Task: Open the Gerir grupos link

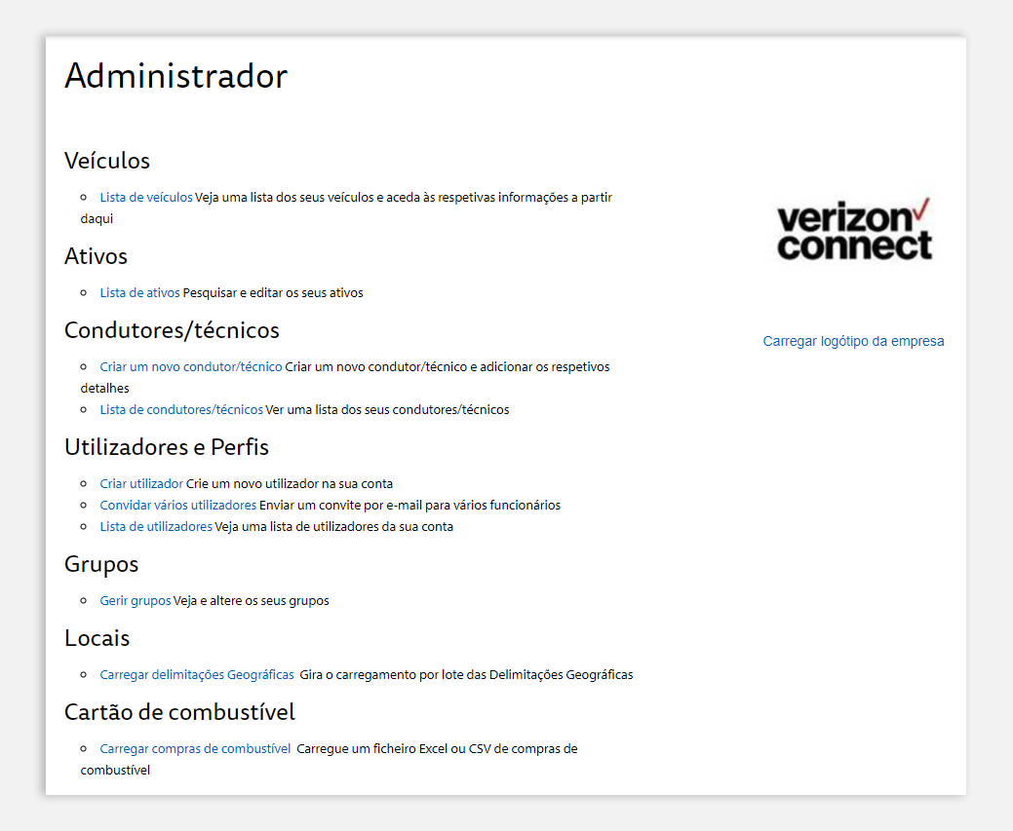Action: click(135, 601)
